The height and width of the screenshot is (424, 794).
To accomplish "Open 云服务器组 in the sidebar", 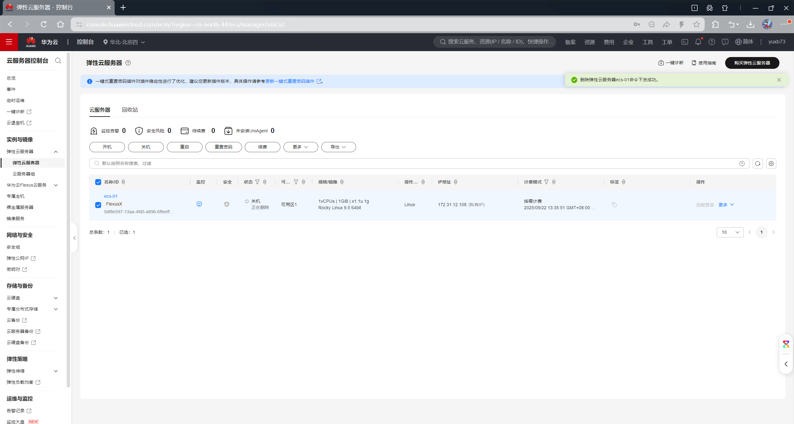I will click(x=24, y=174).
